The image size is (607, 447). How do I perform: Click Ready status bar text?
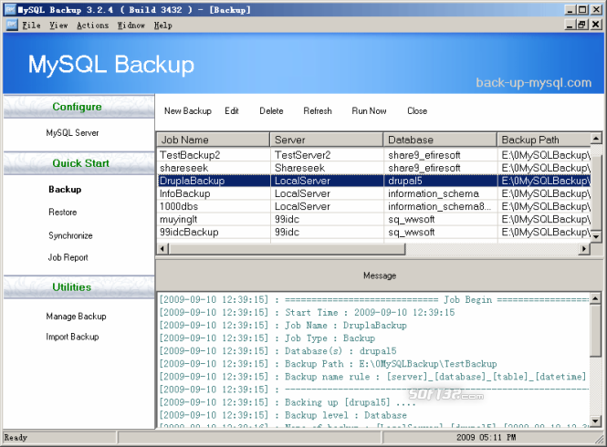coord(16,437)
